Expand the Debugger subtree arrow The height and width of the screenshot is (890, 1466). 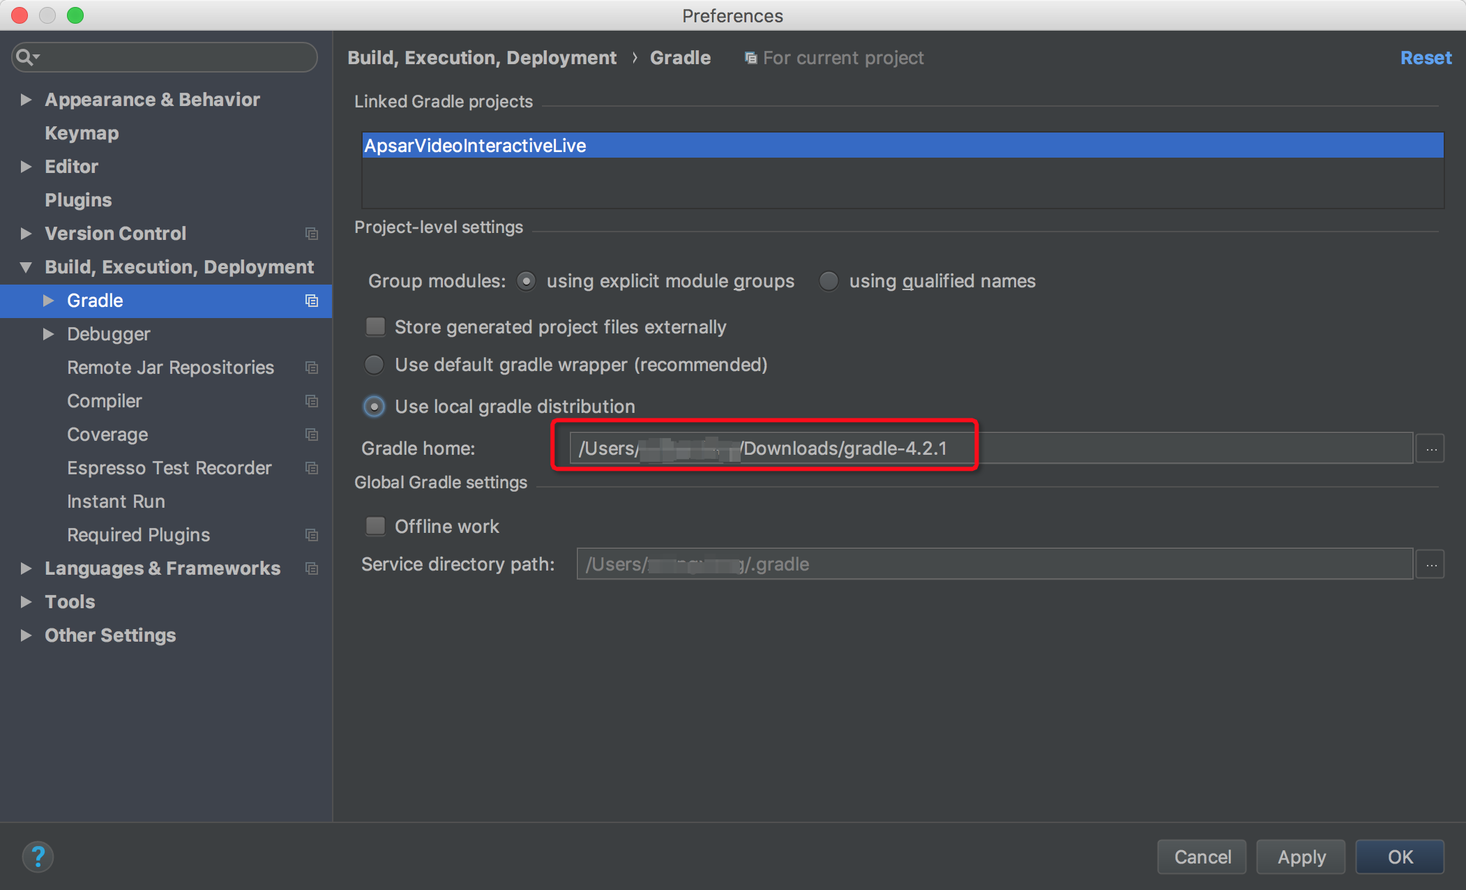pyautogui.click(x=48, y=334)
